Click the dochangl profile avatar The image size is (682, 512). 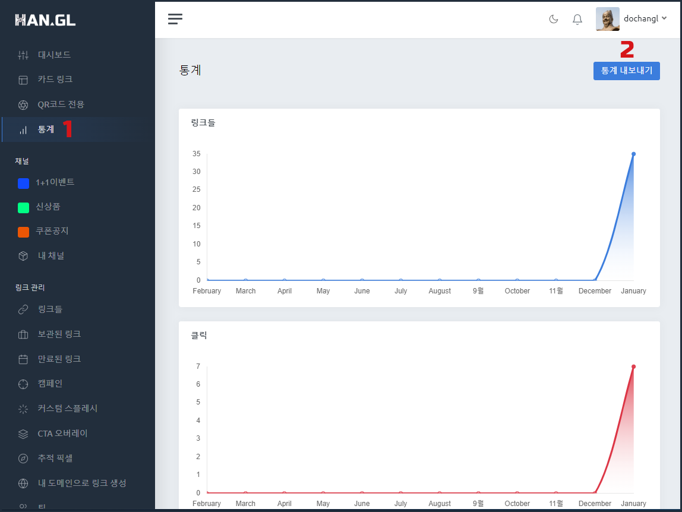point(607,19)
